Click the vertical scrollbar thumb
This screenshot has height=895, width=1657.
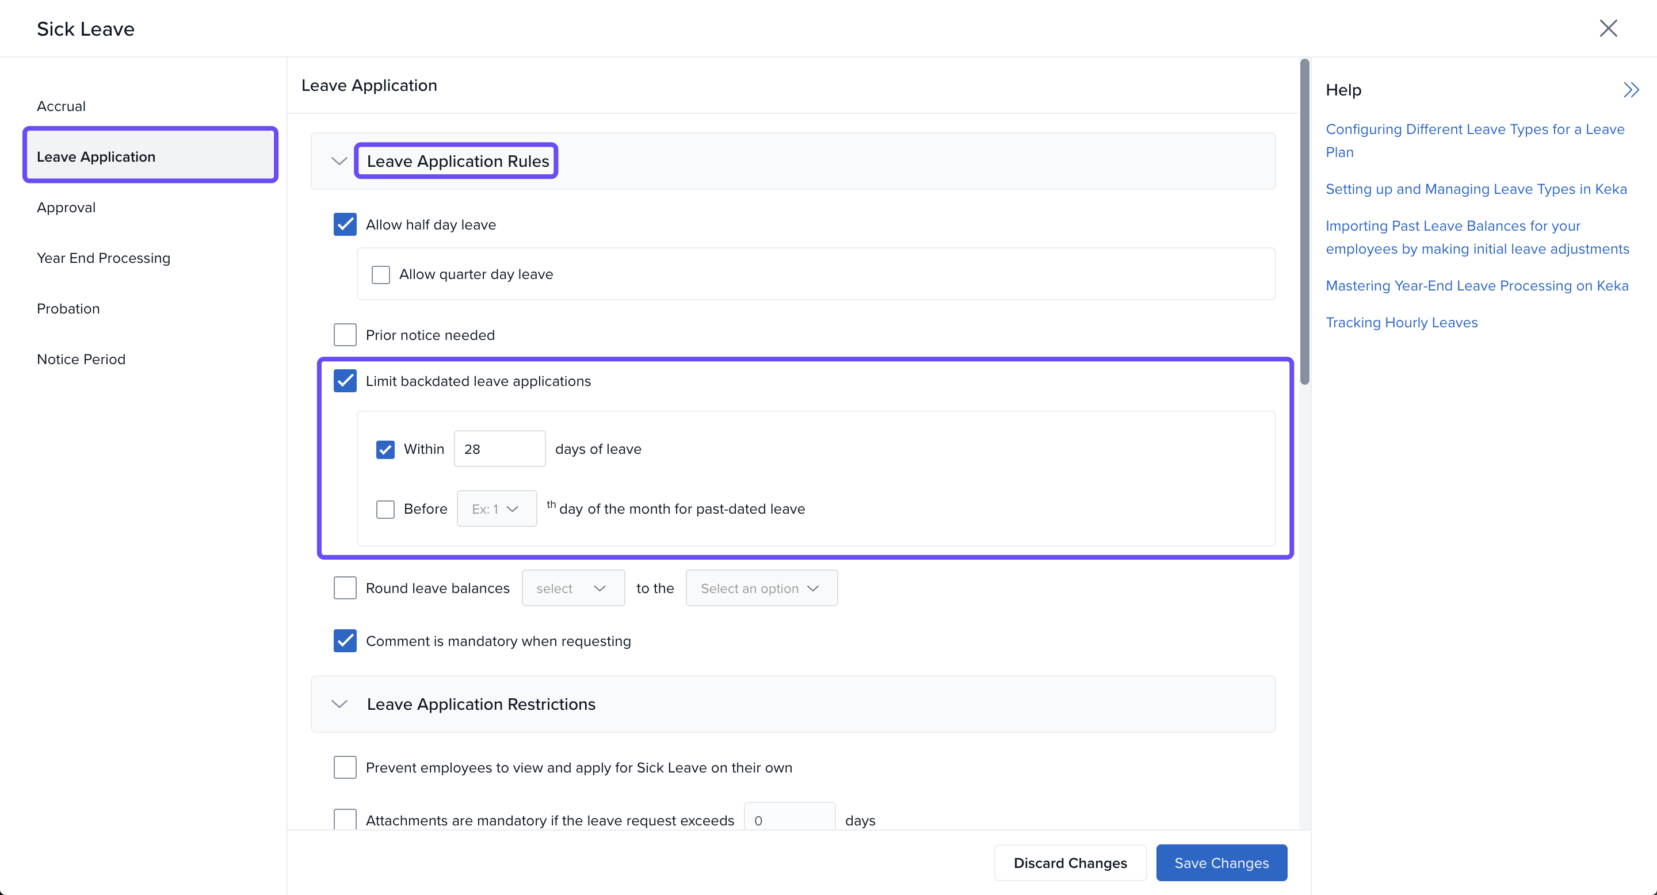pos(1304,222)
